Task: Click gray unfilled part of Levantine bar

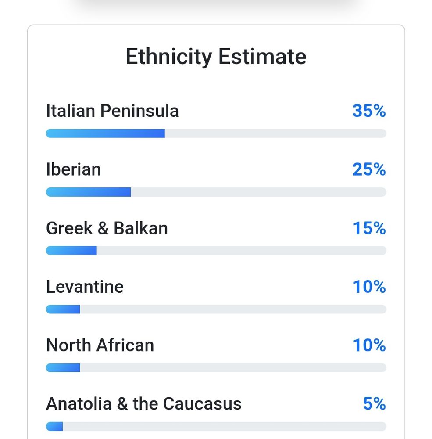Action: click(x=232, y=309)
